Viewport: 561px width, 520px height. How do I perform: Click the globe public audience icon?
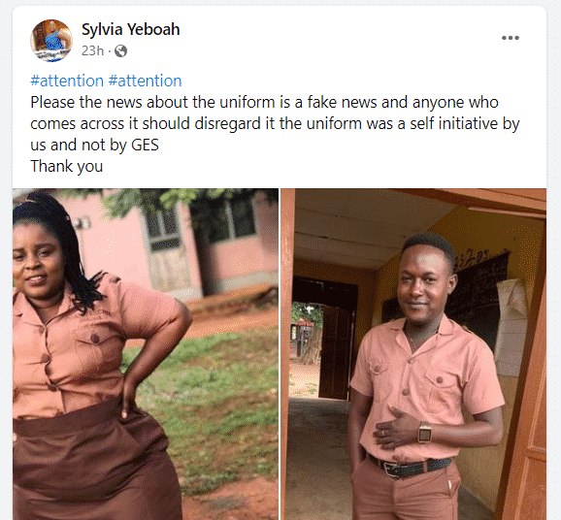point(121,51)
